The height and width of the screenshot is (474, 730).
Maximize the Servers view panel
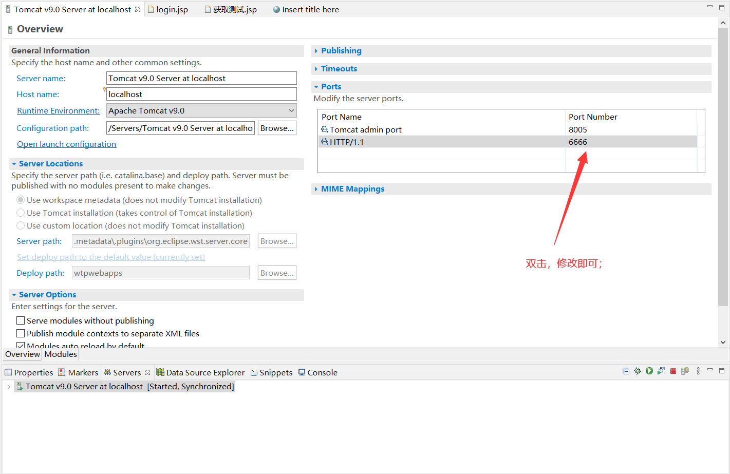tap(722, 371)
